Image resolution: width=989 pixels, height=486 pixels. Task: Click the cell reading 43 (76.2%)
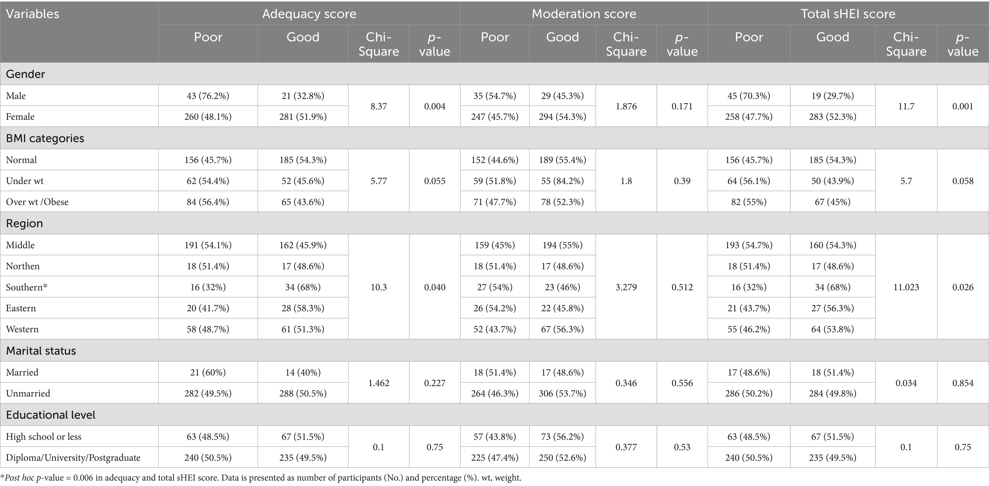[x=208, y=96]
